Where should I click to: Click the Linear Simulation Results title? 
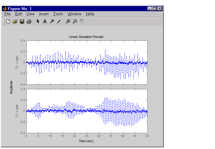point(86,37)
